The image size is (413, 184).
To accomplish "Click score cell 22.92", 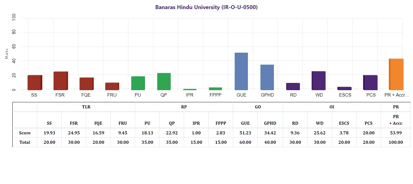I will [x=172, y=133].
